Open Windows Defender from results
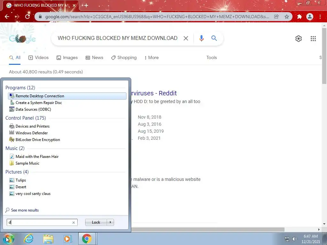Screen dimensions: 327x245 tap(67, 133)
